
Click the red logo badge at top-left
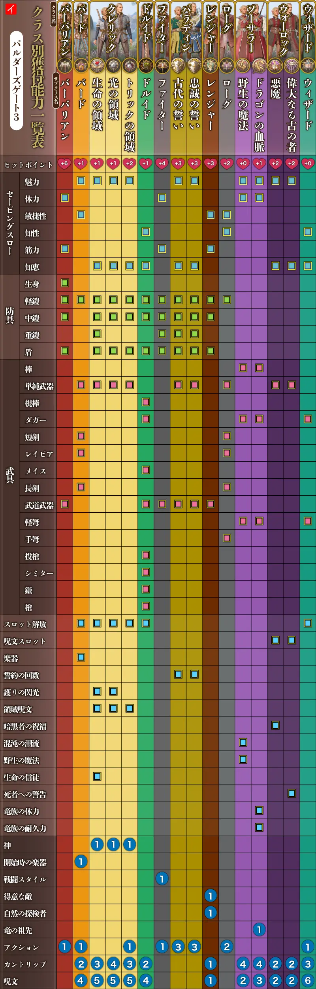coord(11,9)
